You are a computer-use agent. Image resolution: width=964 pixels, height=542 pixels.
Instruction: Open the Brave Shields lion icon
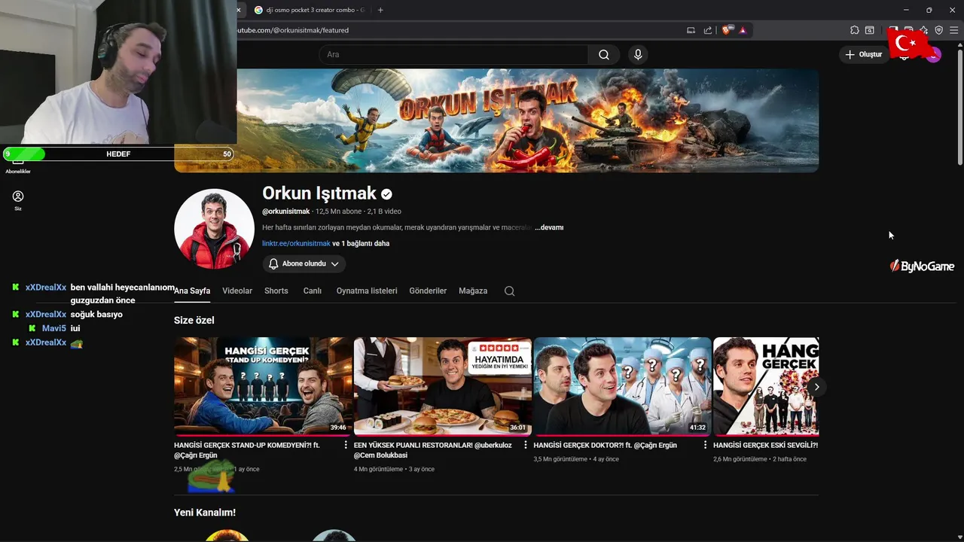[x=726, y=30]
